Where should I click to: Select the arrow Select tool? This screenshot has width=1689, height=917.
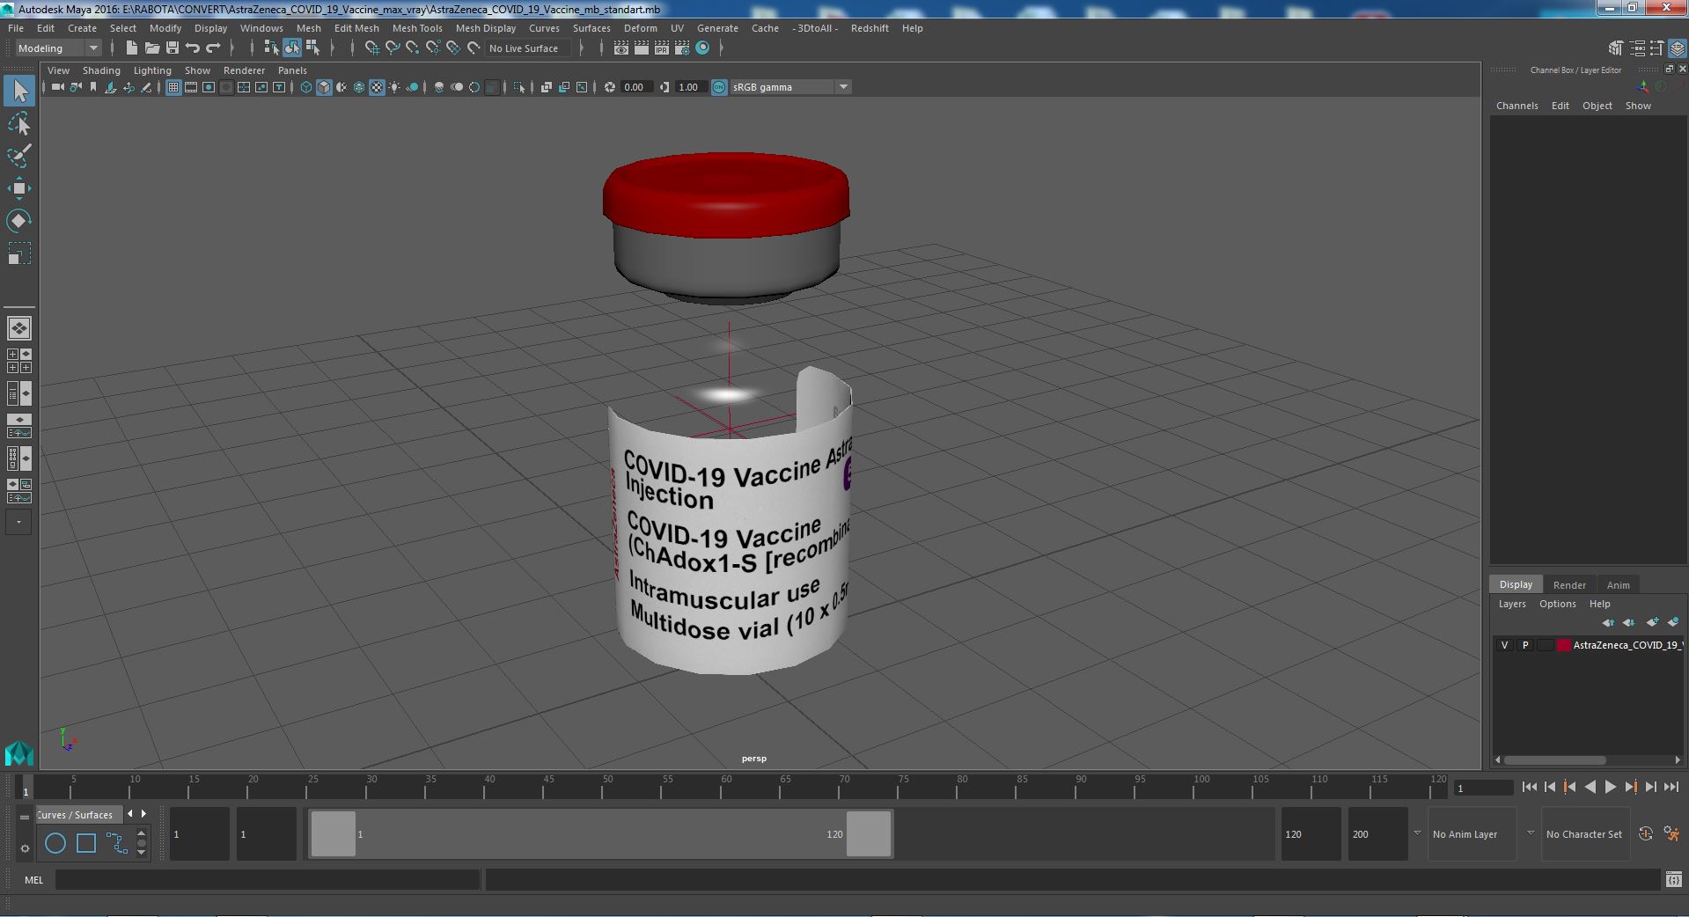pos(19,91)
